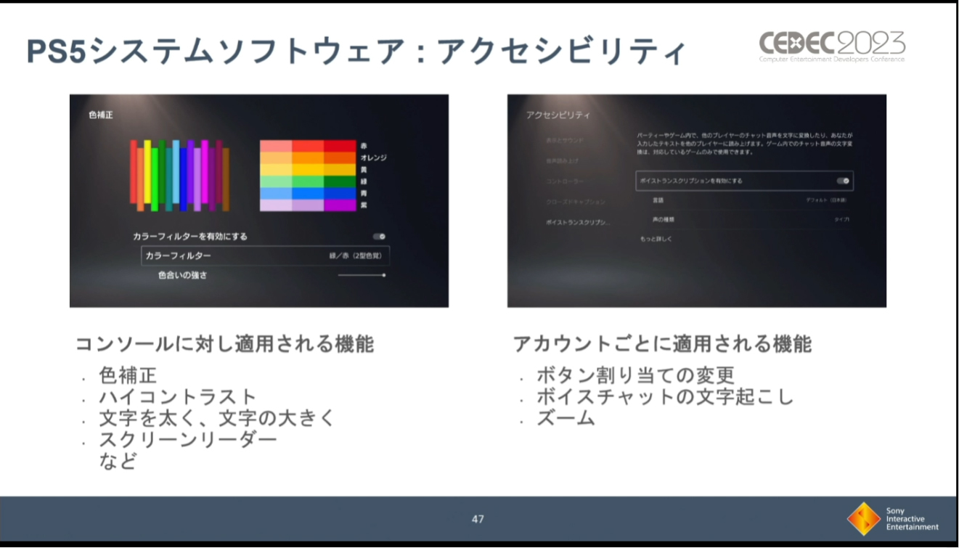Click the heading アカウントごとに適用される機能
Viewport: 959px width, 548px height.
pos(662,343)
